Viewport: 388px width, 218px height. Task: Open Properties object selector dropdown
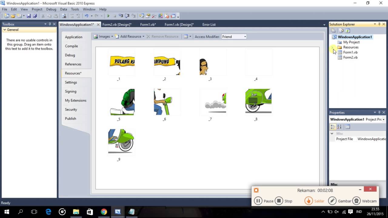(383, 120)
